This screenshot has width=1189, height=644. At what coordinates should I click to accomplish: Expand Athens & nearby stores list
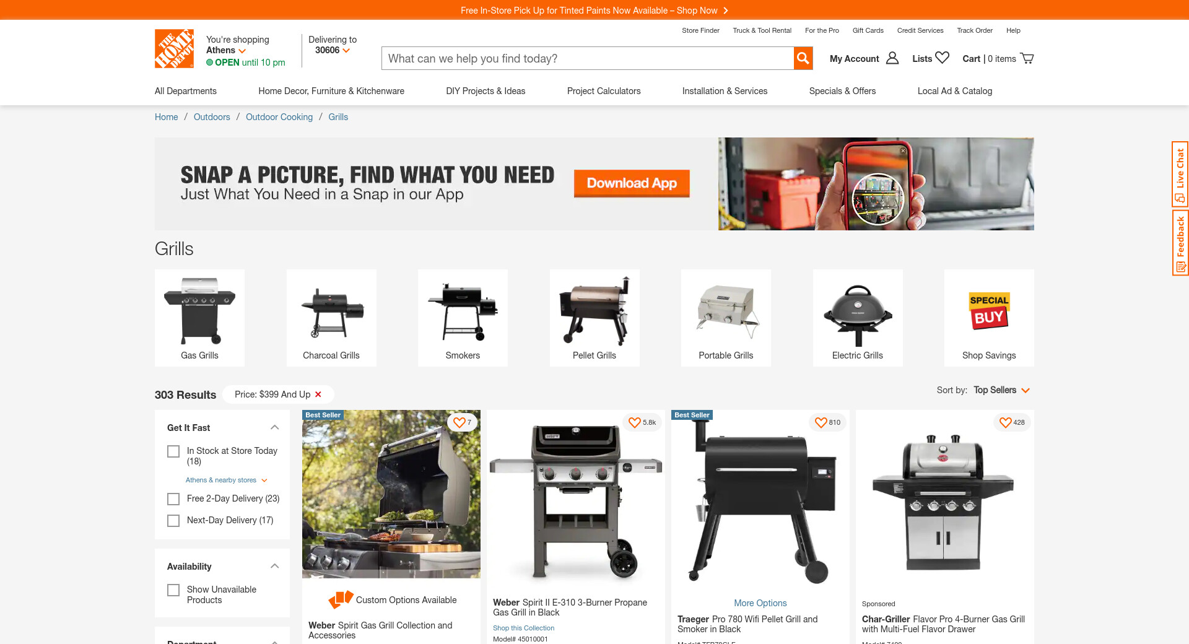[x=227, y=480]
